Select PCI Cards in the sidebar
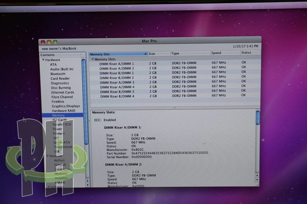The image size is (307, 204). (60, 120)
